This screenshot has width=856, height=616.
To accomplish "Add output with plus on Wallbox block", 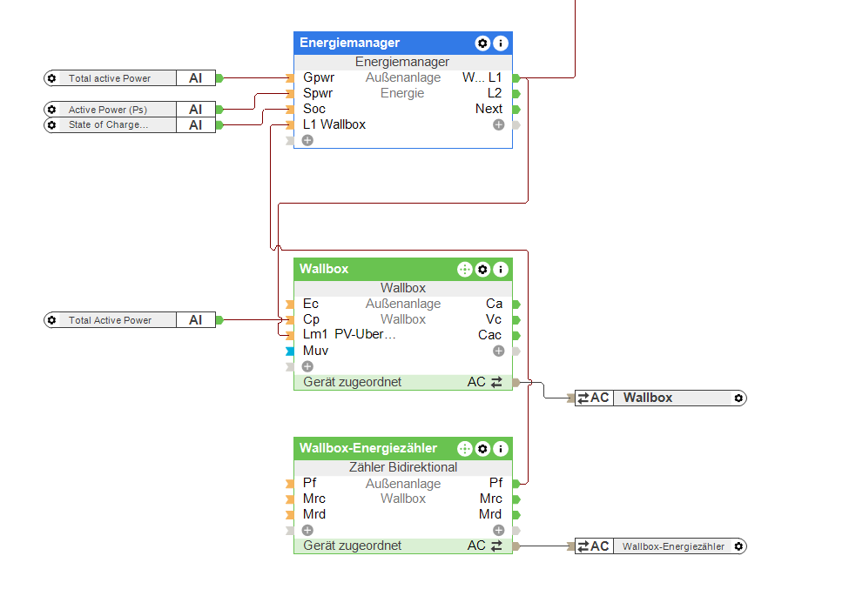I will [x=498, y=351].
